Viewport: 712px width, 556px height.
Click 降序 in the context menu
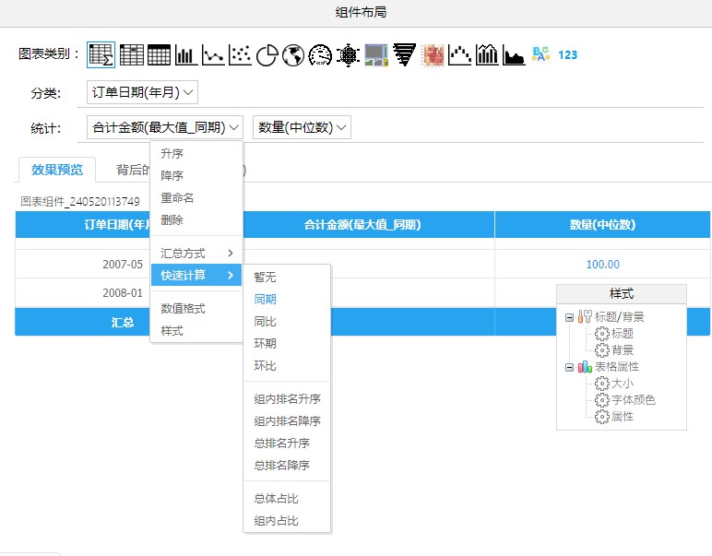coord(172,176)
